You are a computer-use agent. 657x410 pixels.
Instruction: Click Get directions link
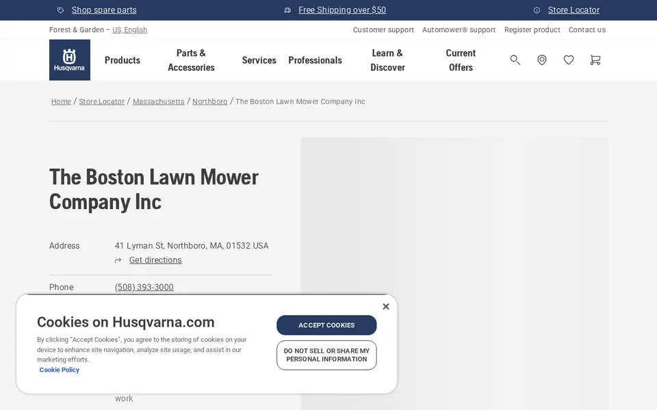155,260
